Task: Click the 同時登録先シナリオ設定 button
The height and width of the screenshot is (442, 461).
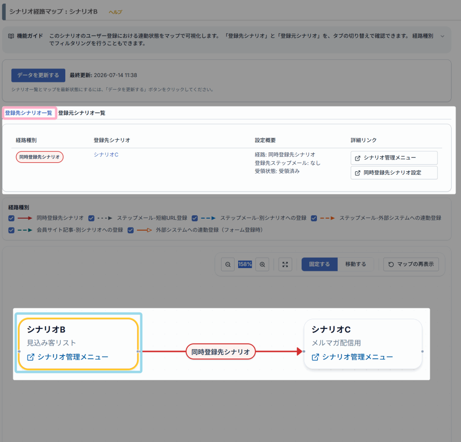Action: tap(394, 173)
